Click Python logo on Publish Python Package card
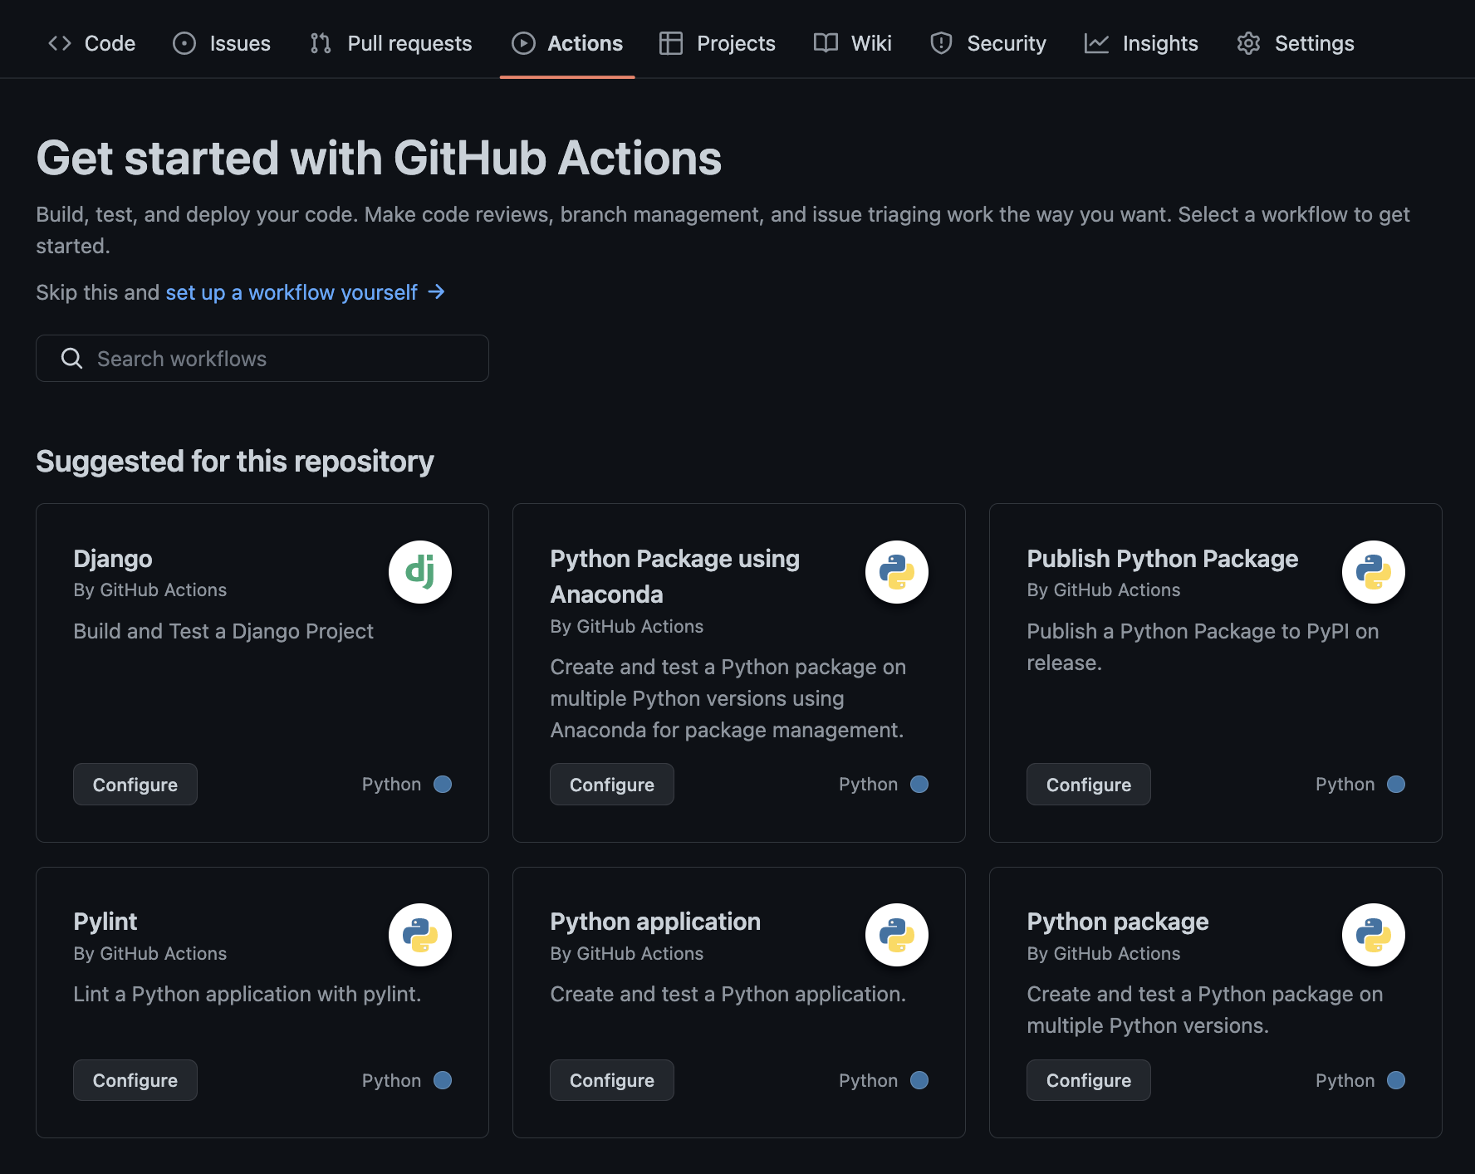This screenshot has height=1174, width=1475. tap(1374, 572)
